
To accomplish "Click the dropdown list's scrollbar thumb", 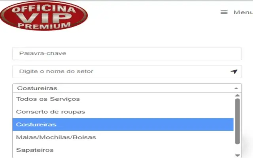I will 237,121.
